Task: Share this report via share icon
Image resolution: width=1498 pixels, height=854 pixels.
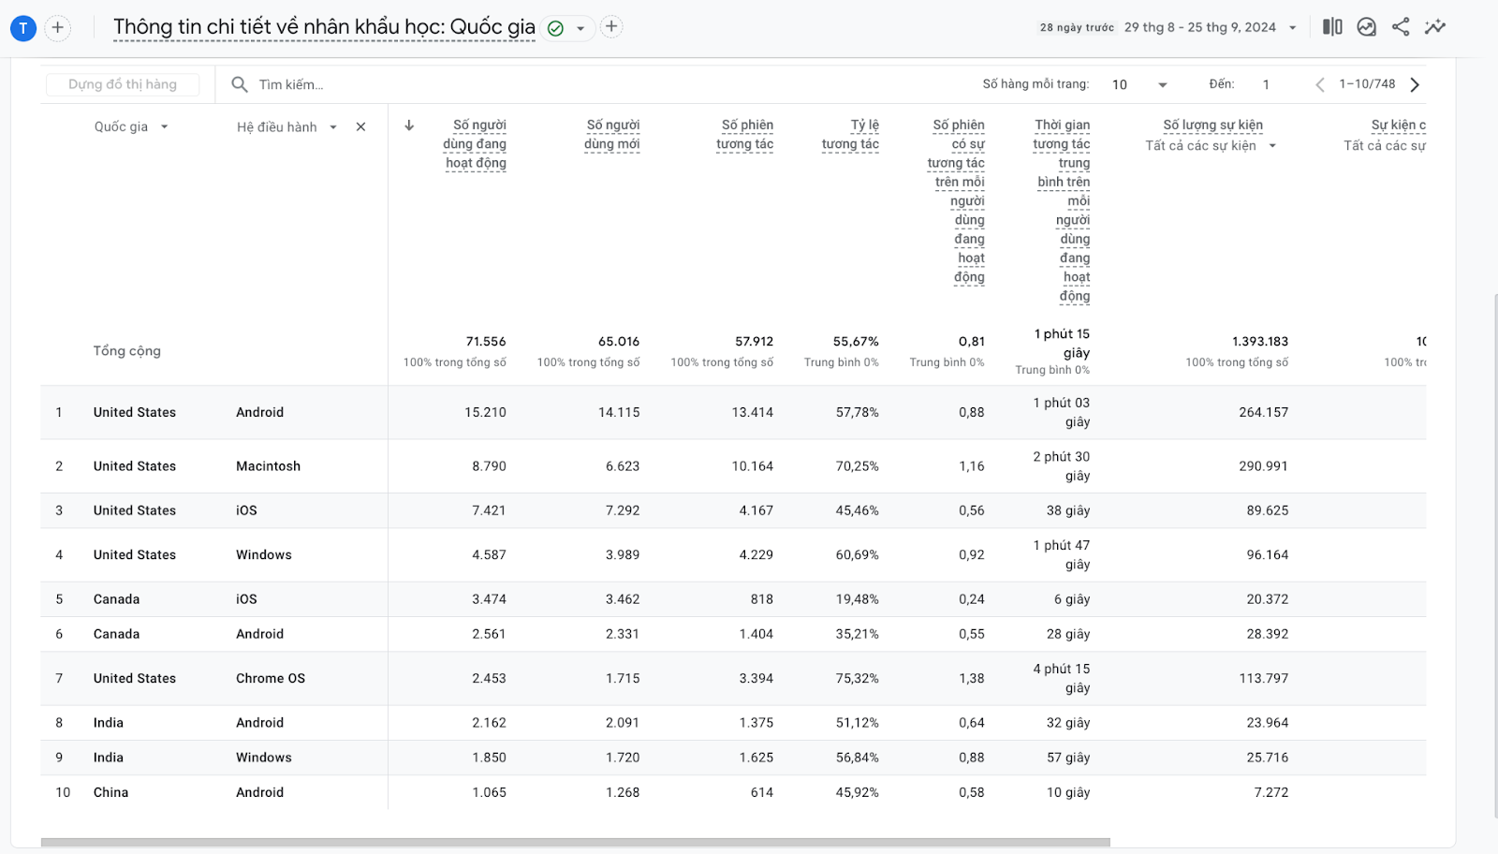Action: point(1401,27)
